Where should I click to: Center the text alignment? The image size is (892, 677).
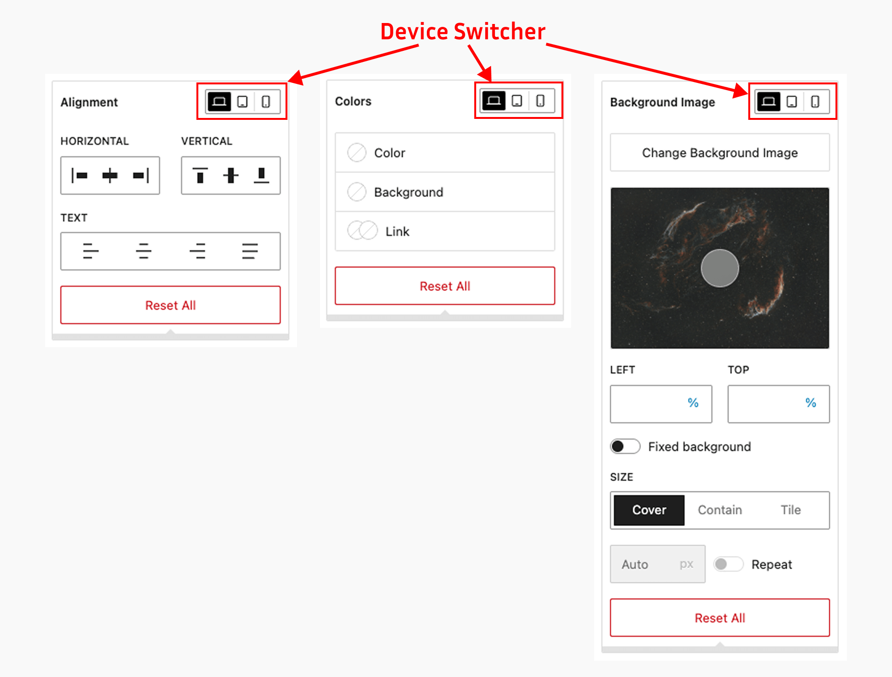(143, 251)
